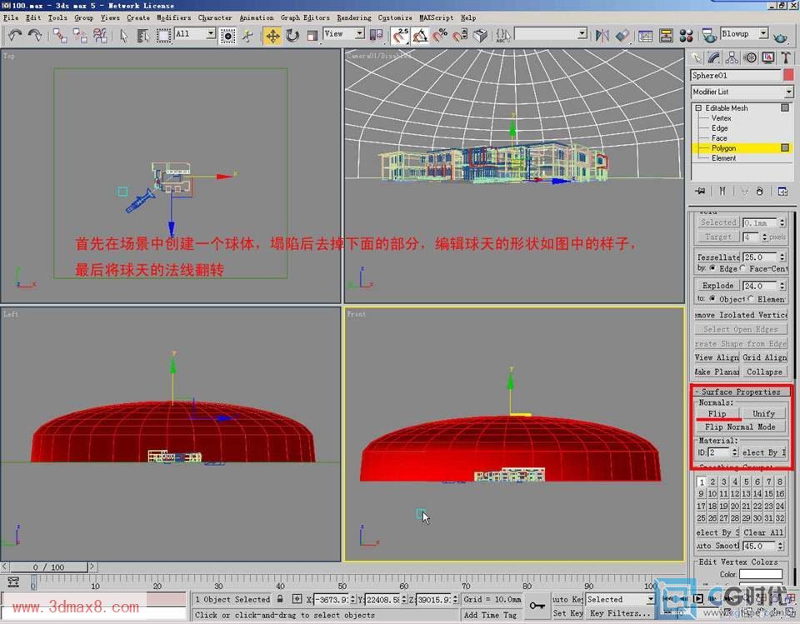Click the Flip normals button
This screenshot has width=800, height=624.
(x=717, y=414)
